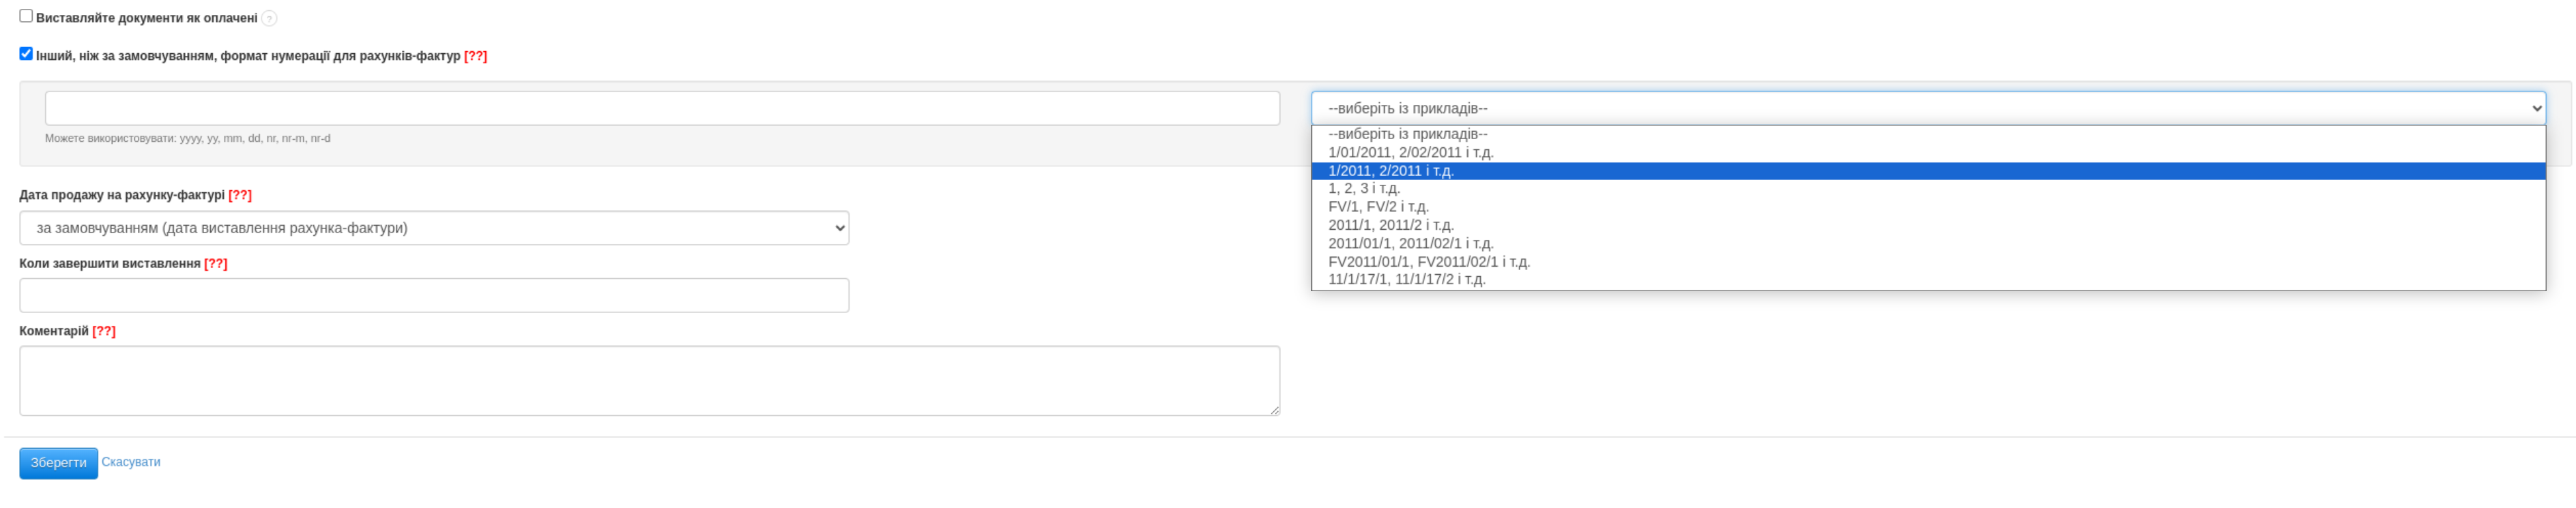This screenshot has height=508, width=2576.
Task: Select '1/01/2011, 2/02/2011 і т.д.' option
Action: 1410,153
